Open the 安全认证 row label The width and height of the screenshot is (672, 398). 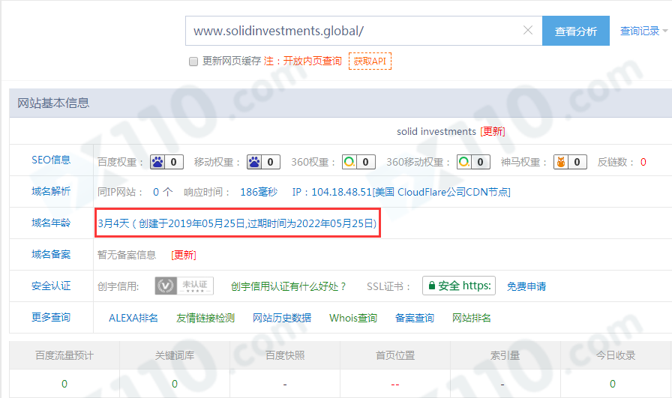click(x=51, y=286)
